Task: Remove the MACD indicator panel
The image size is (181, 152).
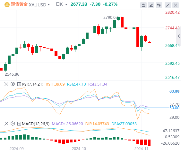Action: click(x=6, y=124)
